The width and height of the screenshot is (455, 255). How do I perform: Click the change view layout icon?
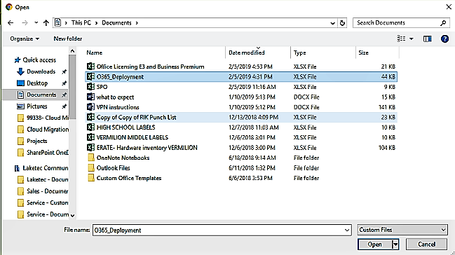pos(401,39)
